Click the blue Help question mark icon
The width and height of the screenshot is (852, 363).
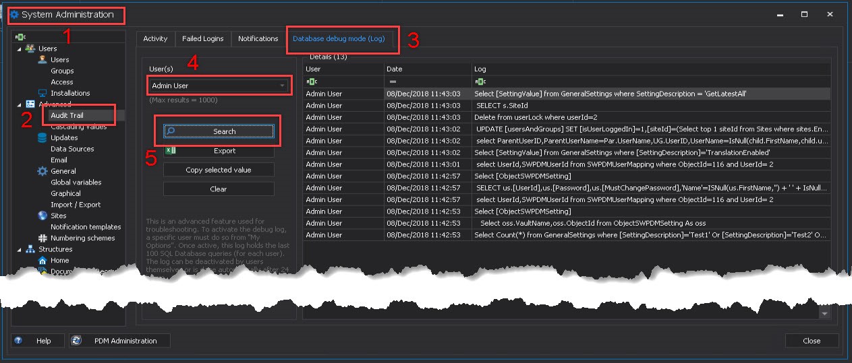(18, 341)
